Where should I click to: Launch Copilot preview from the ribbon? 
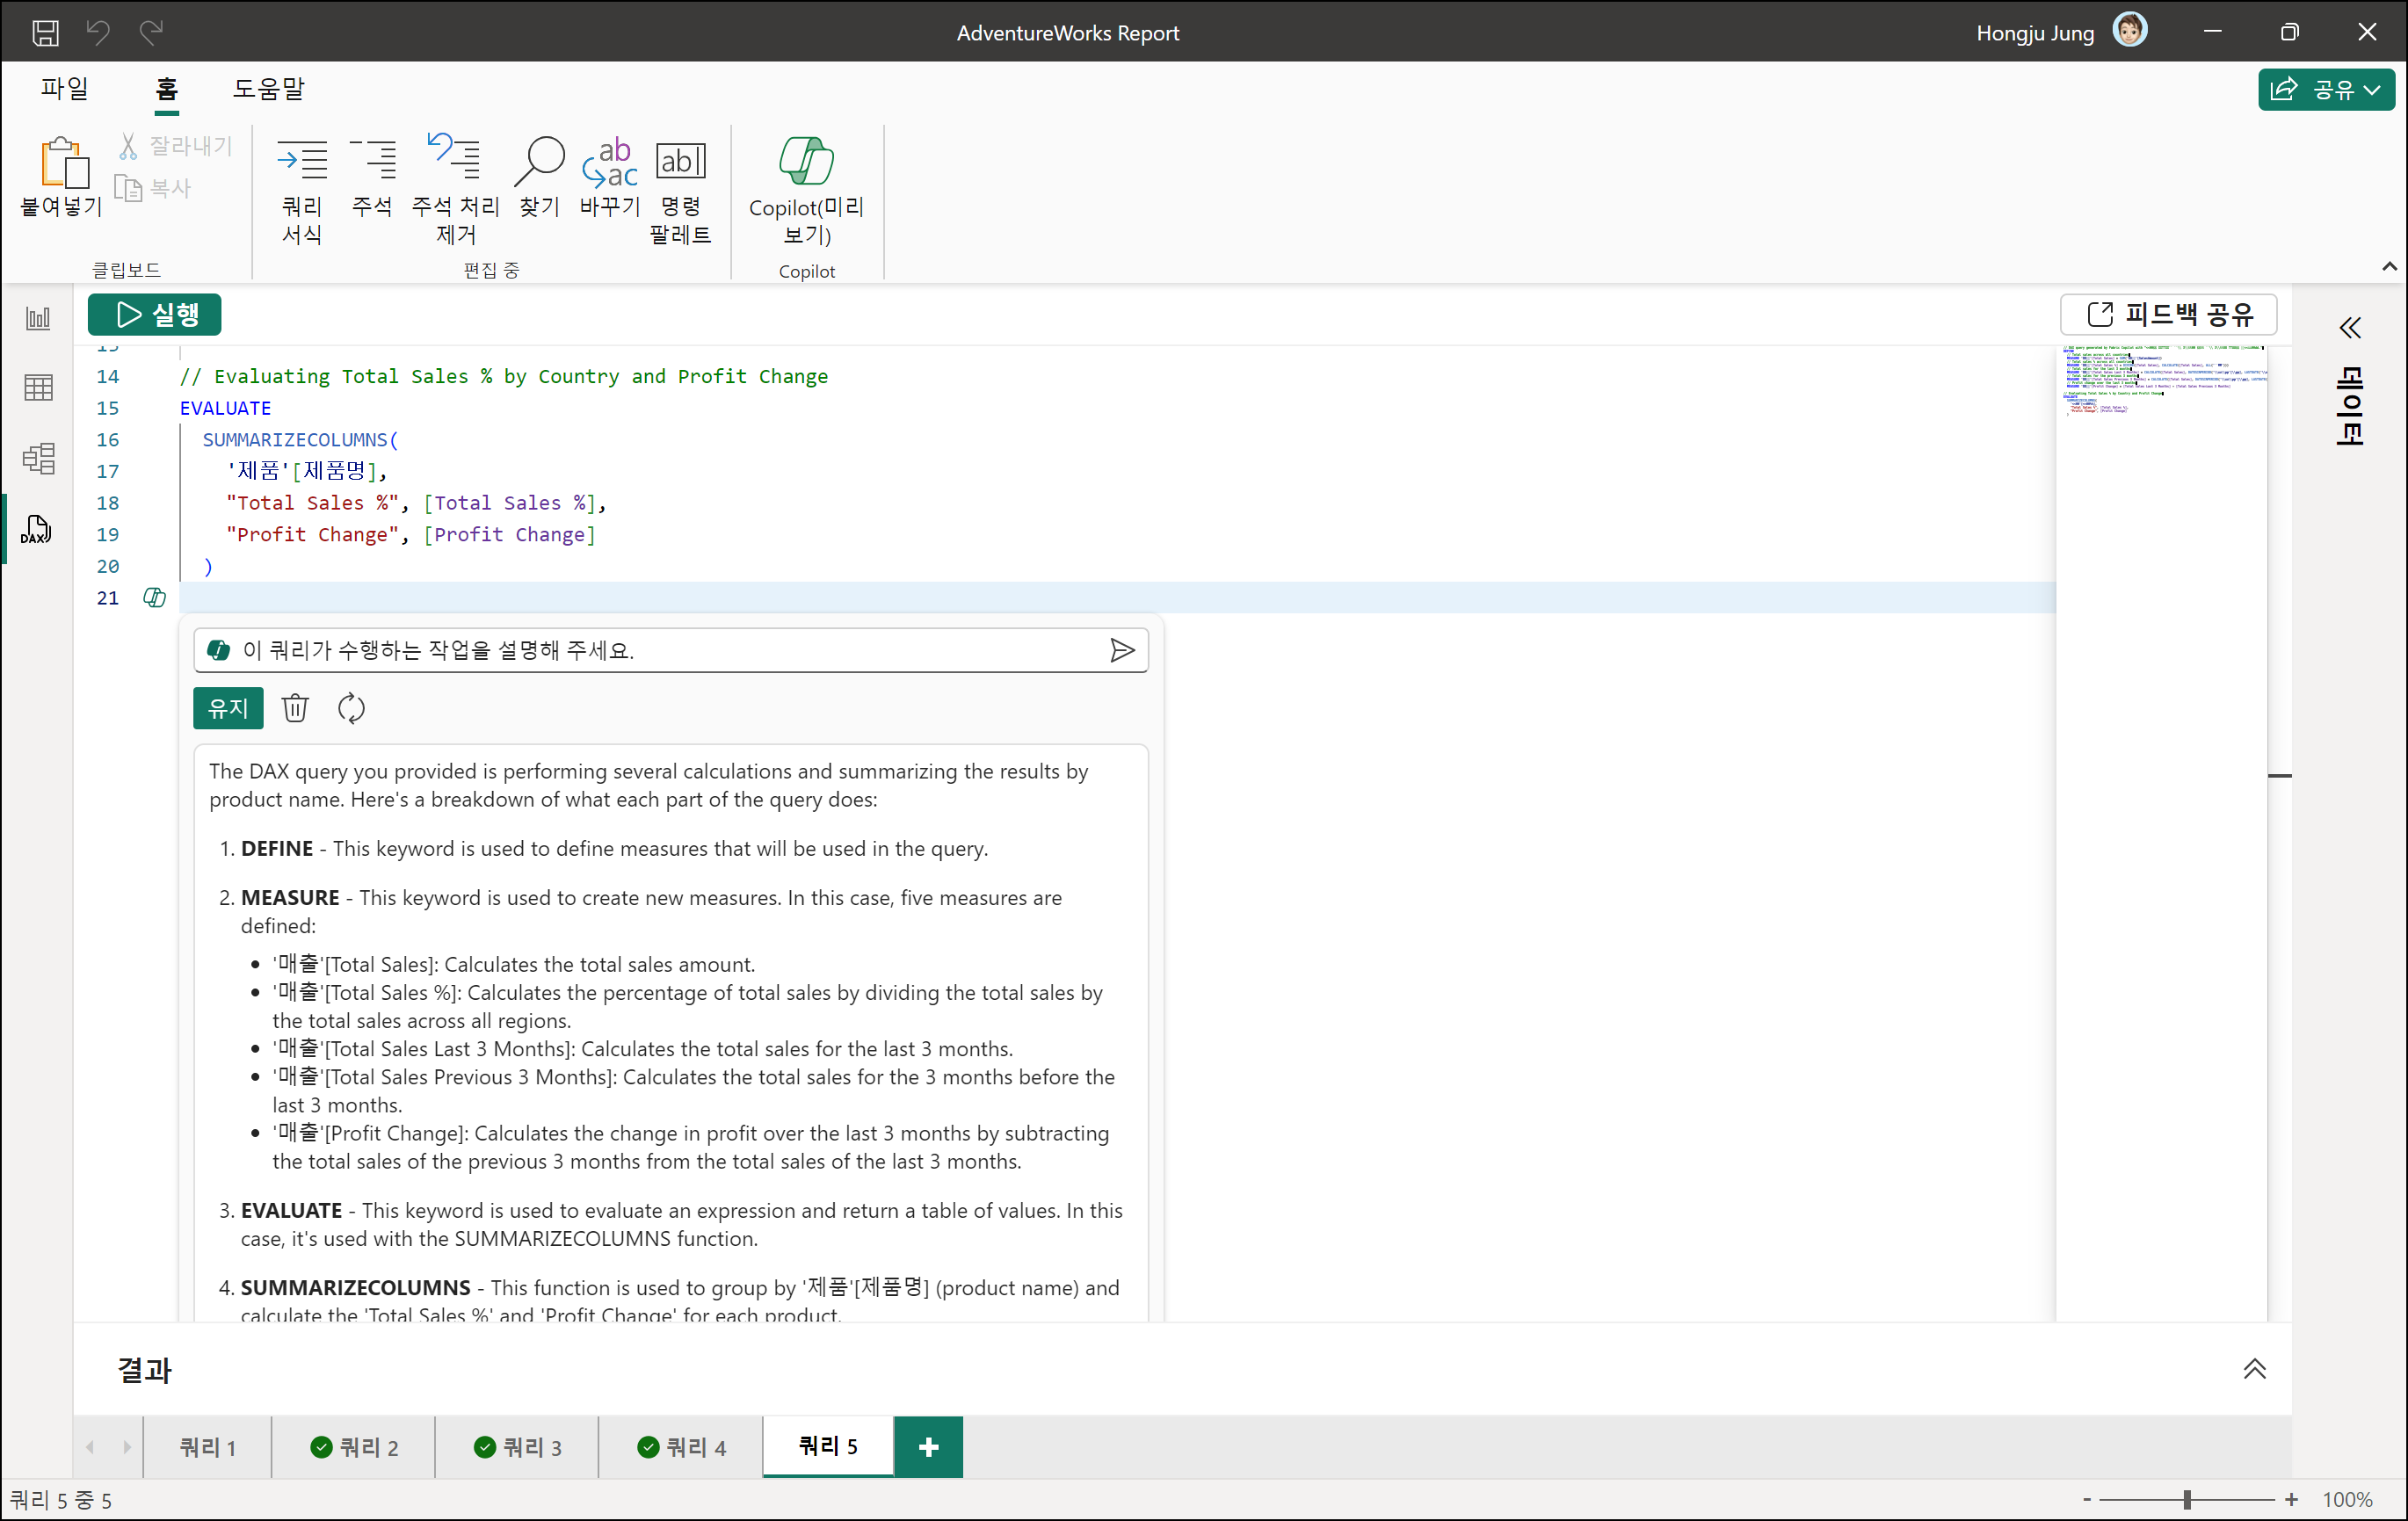pos(806,162)
